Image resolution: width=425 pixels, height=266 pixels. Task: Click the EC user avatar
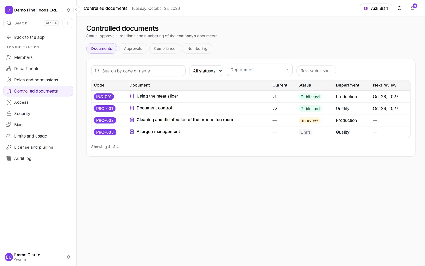[x=9, y=257]
